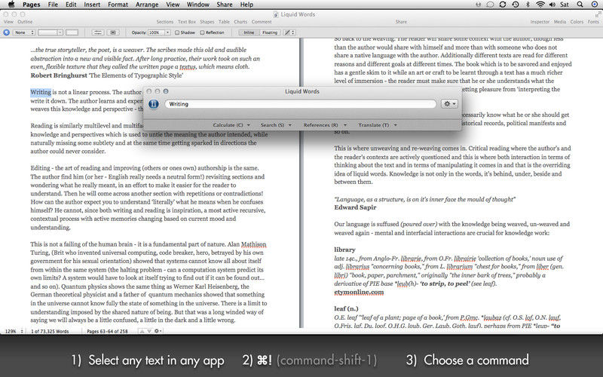
Task: Click the Opacity 100% value field
Action: pos(156,32)
